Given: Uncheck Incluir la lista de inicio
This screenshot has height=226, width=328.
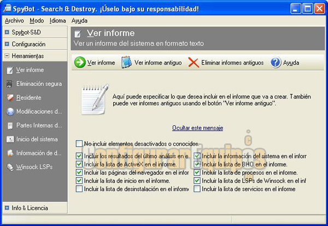Looking at the screenshot, I should pyautogui.click(x=79, y=181).
